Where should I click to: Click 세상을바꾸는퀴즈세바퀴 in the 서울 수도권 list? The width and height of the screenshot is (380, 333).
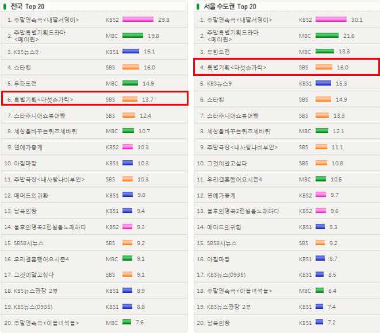pyautogui.click(x=239, y=131)
